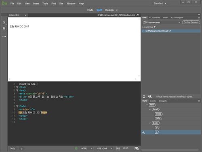
Task: Select the first p element under body in DOM
Action: [157, 128]
